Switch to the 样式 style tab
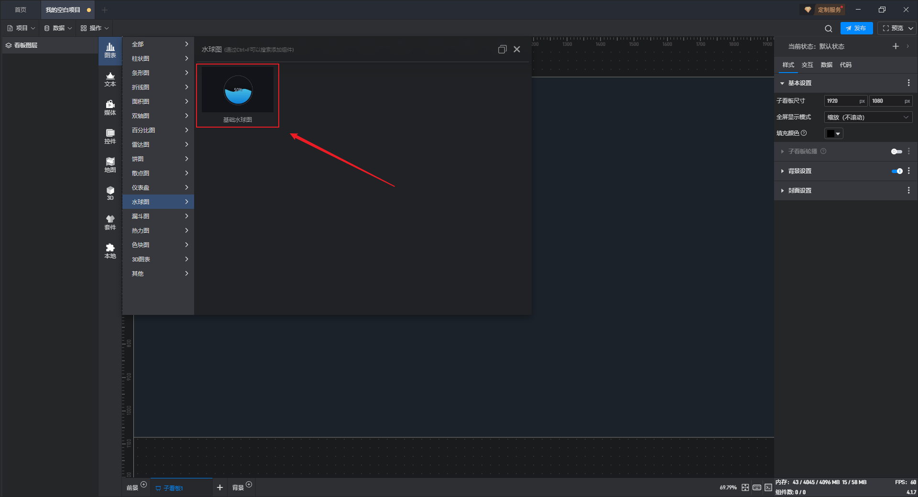Viewport: 918px width, 497px height. coord(788,65)
